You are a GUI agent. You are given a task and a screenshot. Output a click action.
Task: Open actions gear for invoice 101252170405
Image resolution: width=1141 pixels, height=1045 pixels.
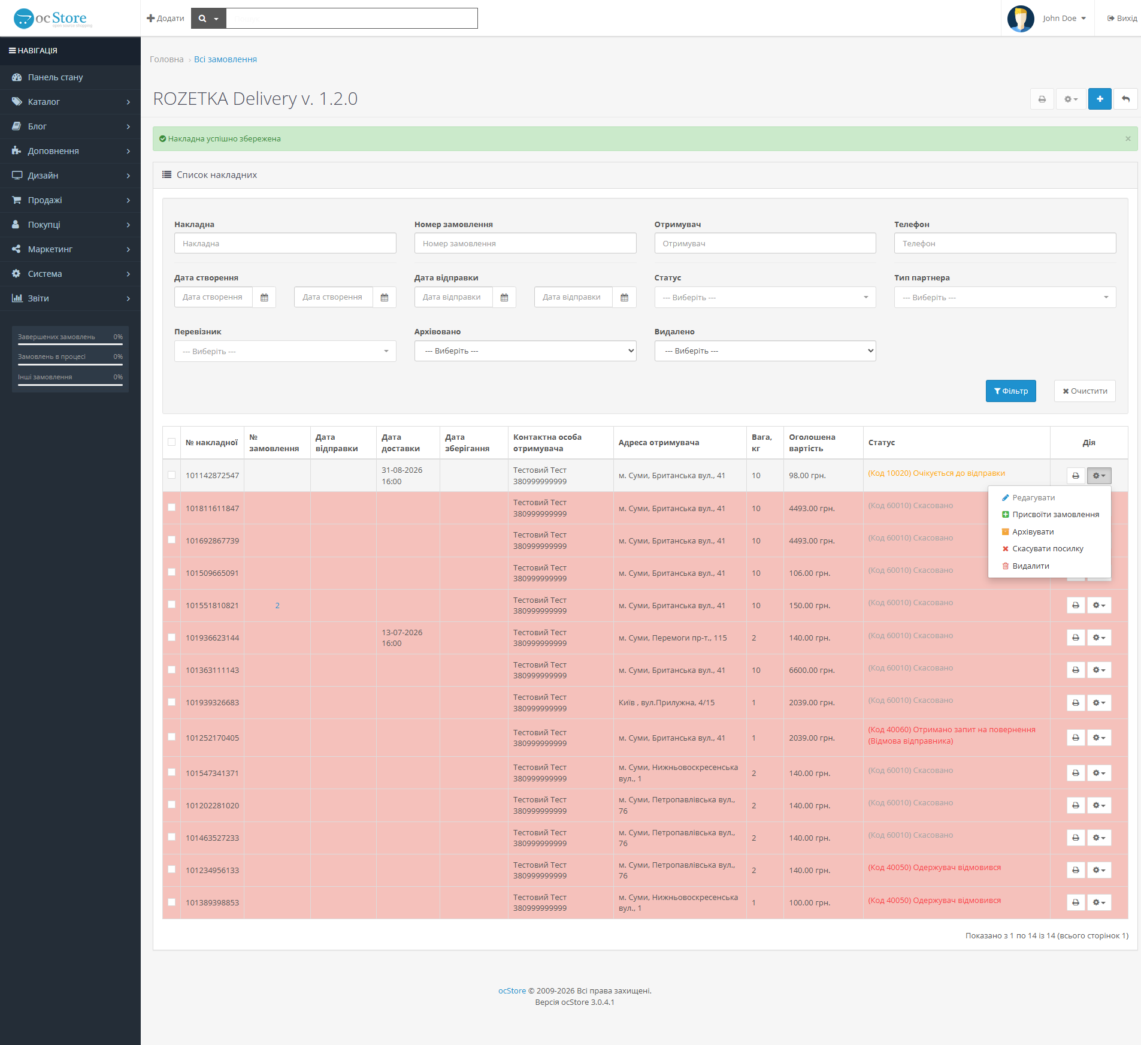pos(1099,738)
